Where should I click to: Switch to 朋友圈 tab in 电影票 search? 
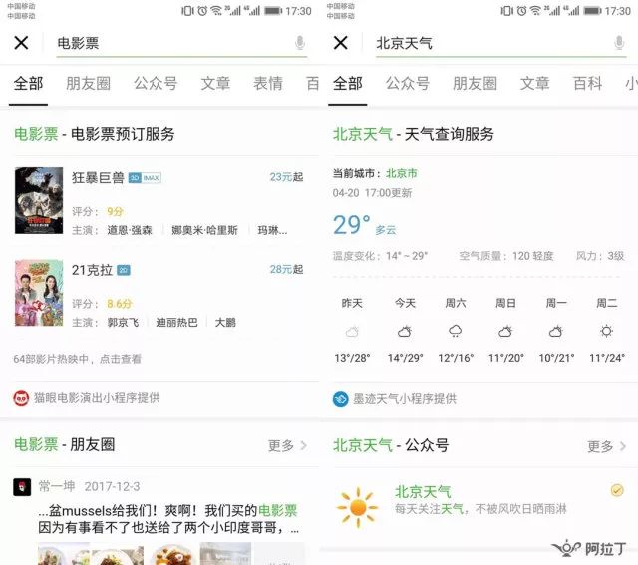click(89, 84)
